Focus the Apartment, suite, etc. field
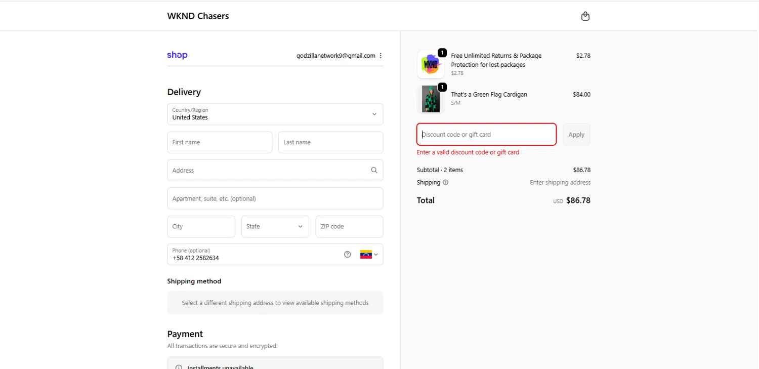 pos(275,198)
